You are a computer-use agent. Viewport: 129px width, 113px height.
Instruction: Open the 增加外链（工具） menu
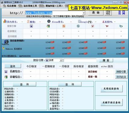tap(51, 6)
